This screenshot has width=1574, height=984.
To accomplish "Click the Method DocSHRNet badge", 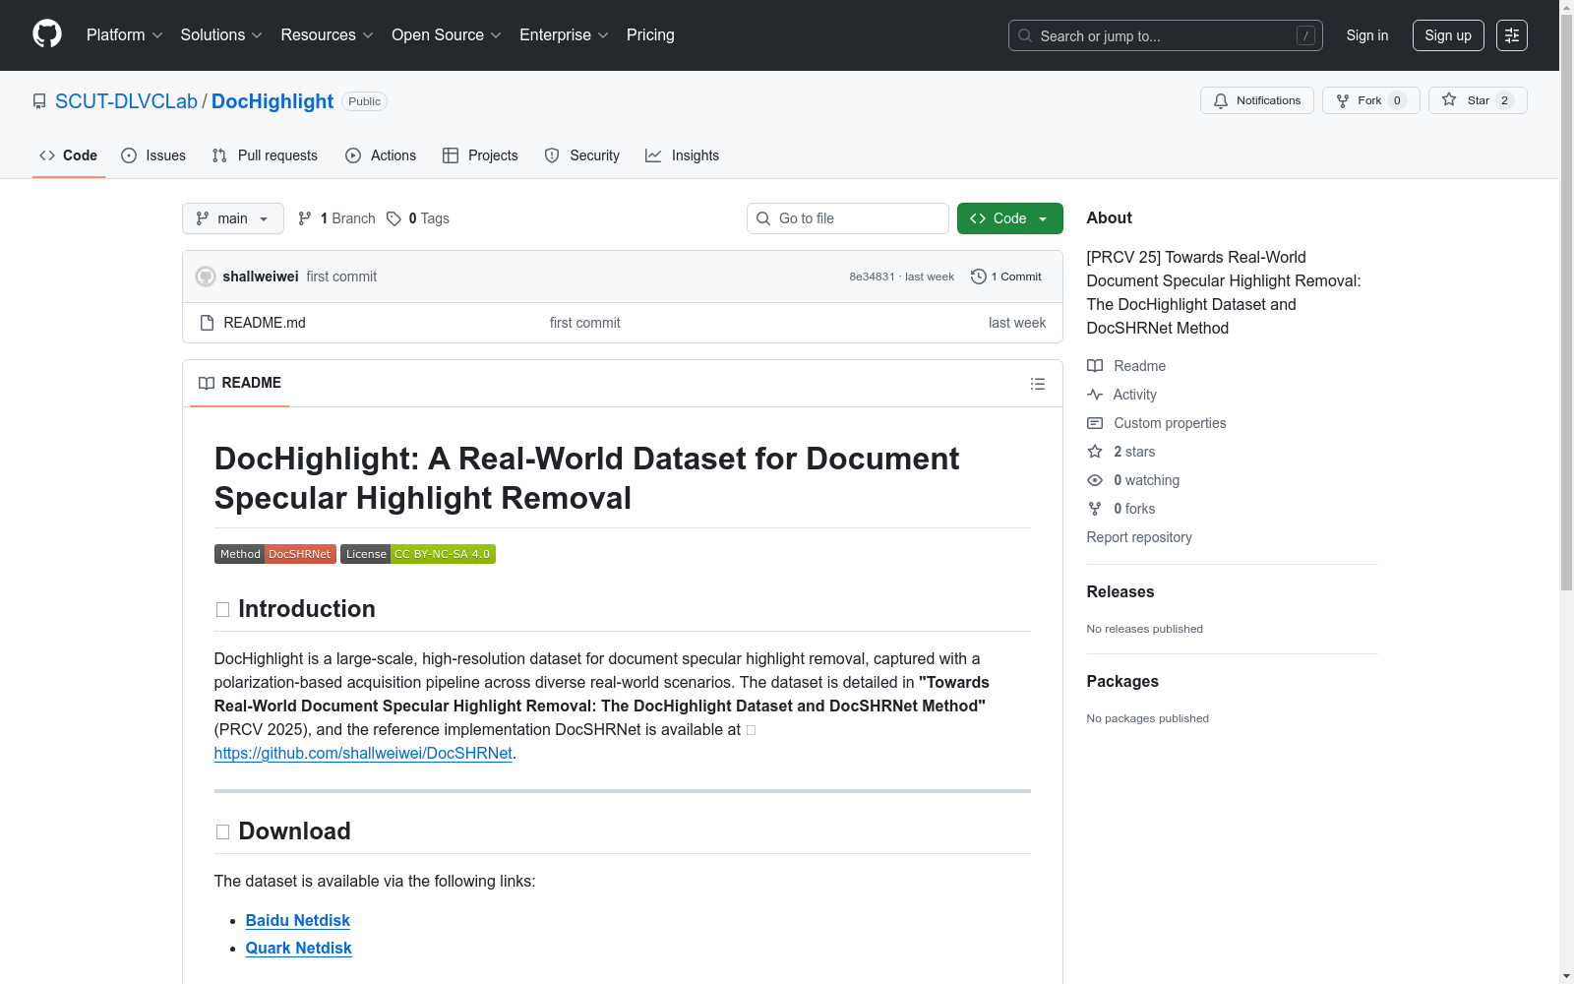I will tap(275, 554).
